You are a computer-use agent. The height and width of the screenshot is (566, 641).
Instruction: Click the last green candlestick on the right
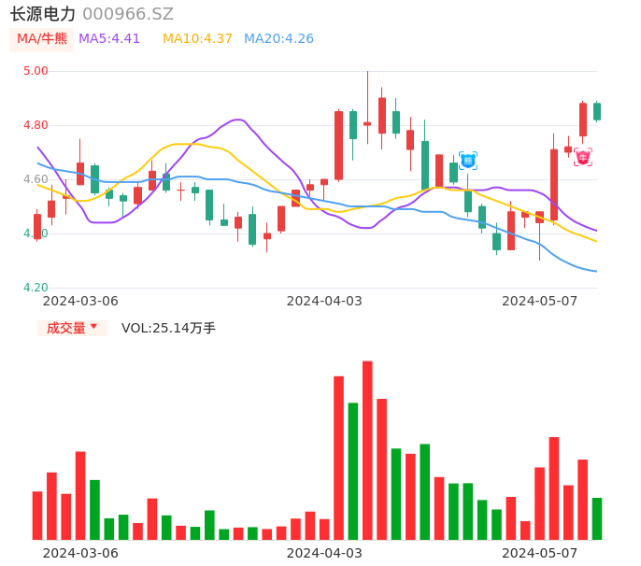pos(597,111)
